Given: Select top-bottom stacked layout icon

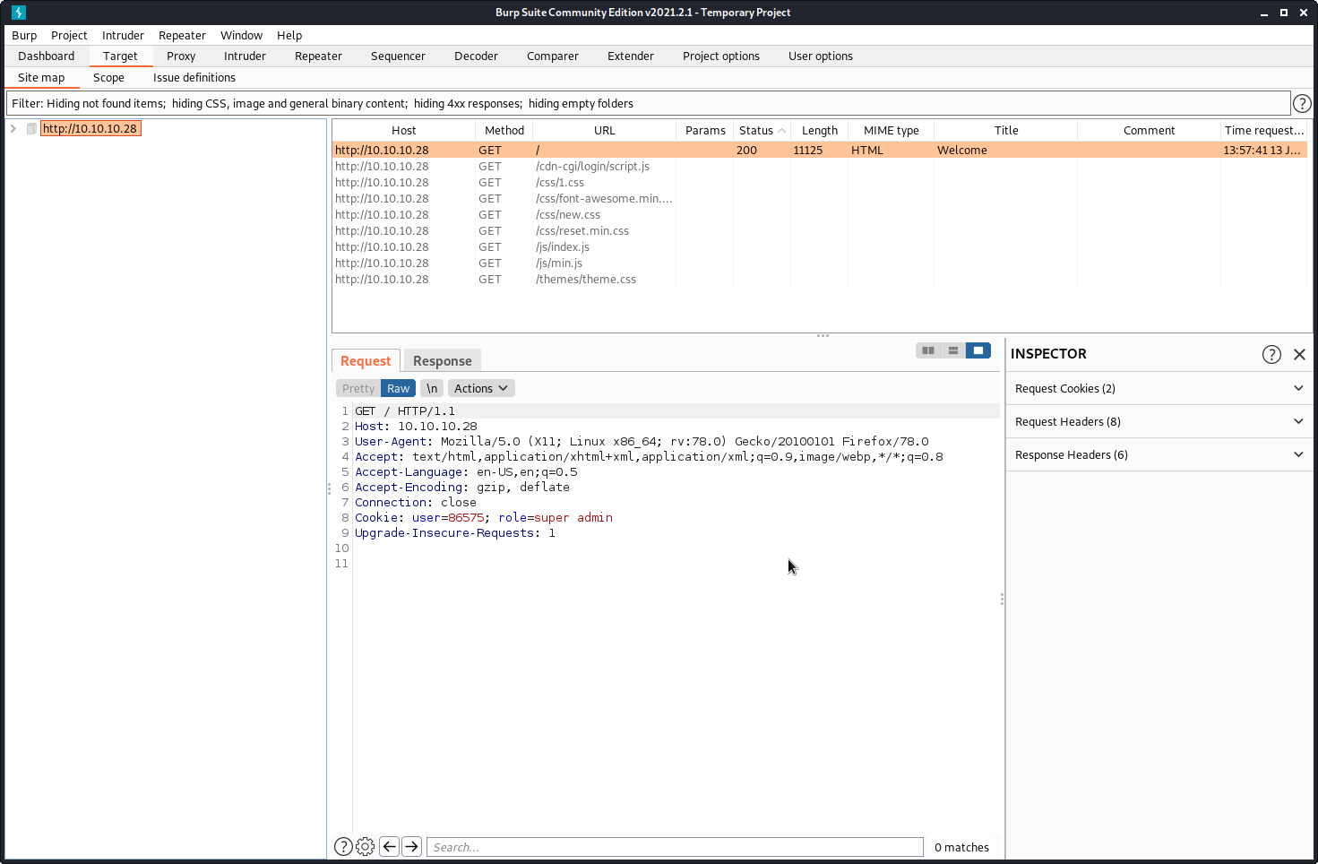Looking at the screenshot, I should pos(953,350).
